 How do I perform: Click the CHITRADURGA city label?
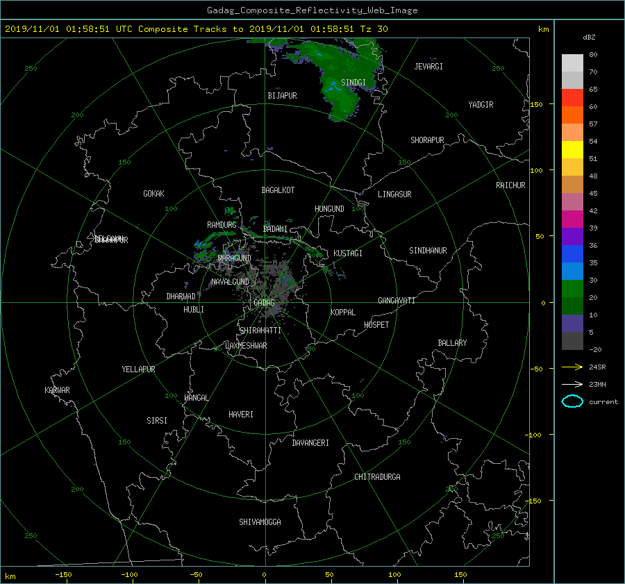pyautogui.click(x=377, y=477)
